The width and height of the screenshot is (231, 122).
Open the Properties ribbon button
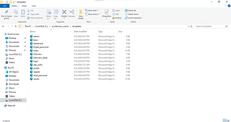pyautogui.click(x=107, y=13)
